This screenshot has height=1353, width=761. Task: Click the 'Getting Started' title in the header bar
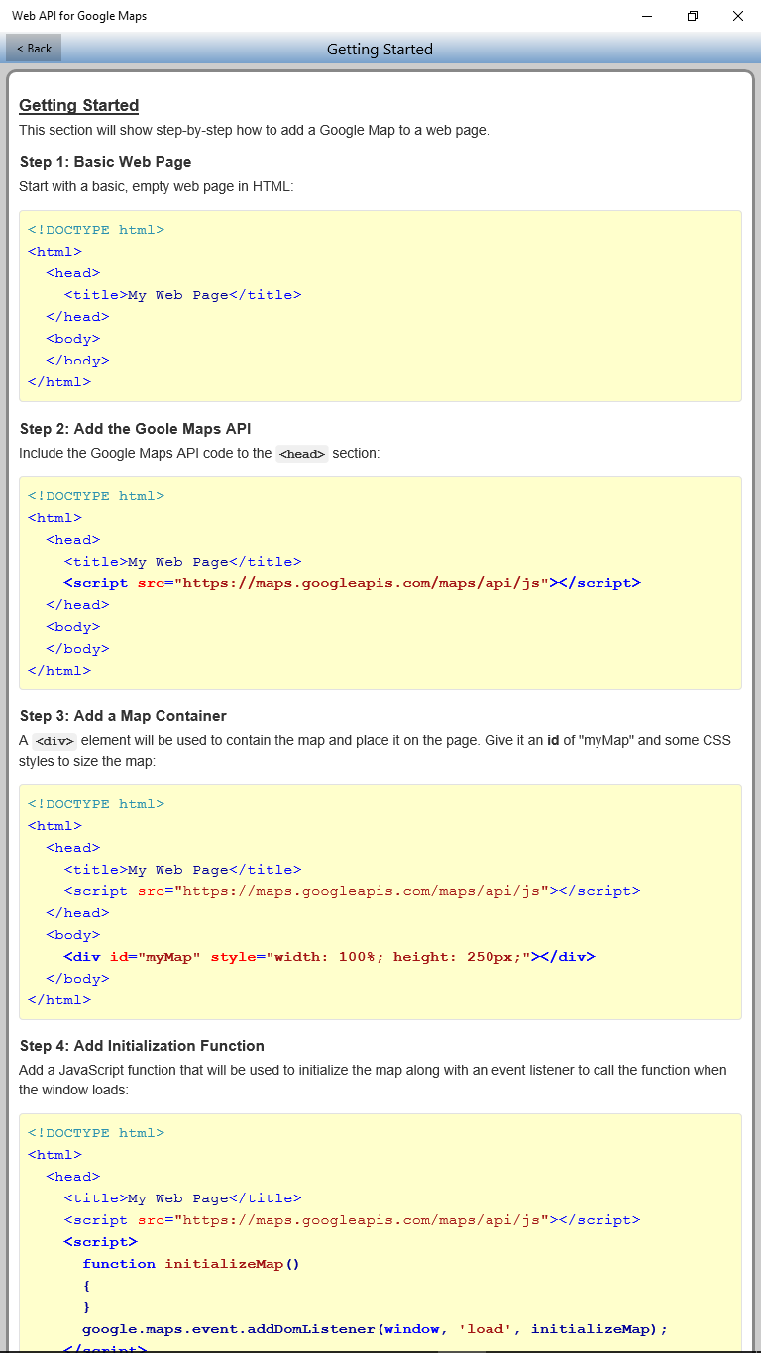pos(380,49)
